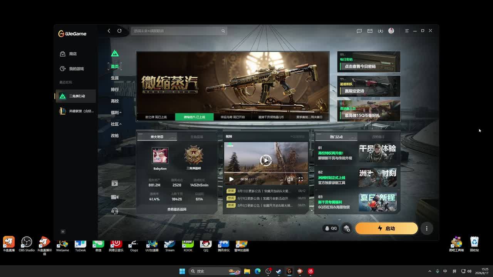Select 三角洲行动 in recent games
The height and width of the screenshot is (277, 493).
(75, 96)
